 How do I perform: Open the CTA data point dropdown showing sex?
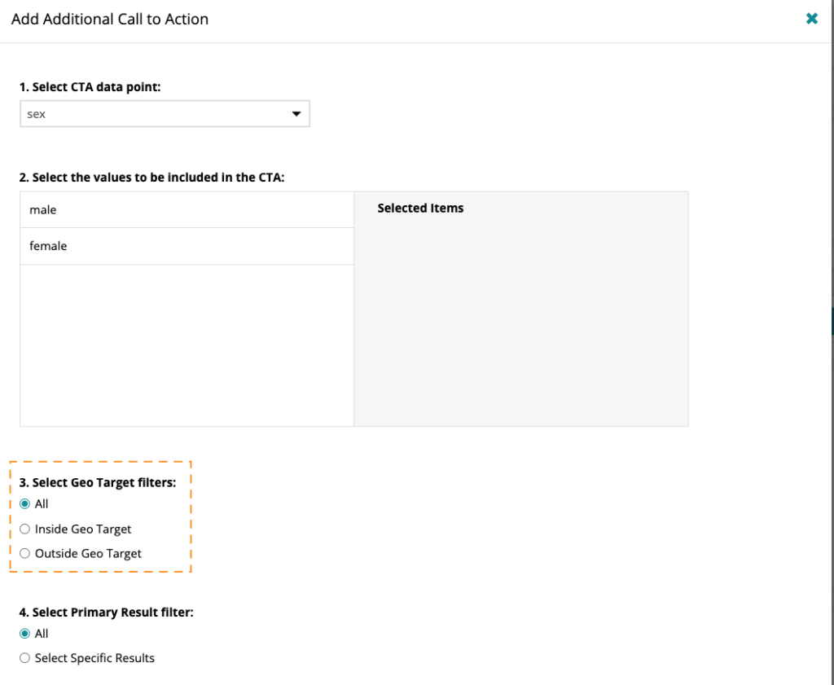[165, 114]
